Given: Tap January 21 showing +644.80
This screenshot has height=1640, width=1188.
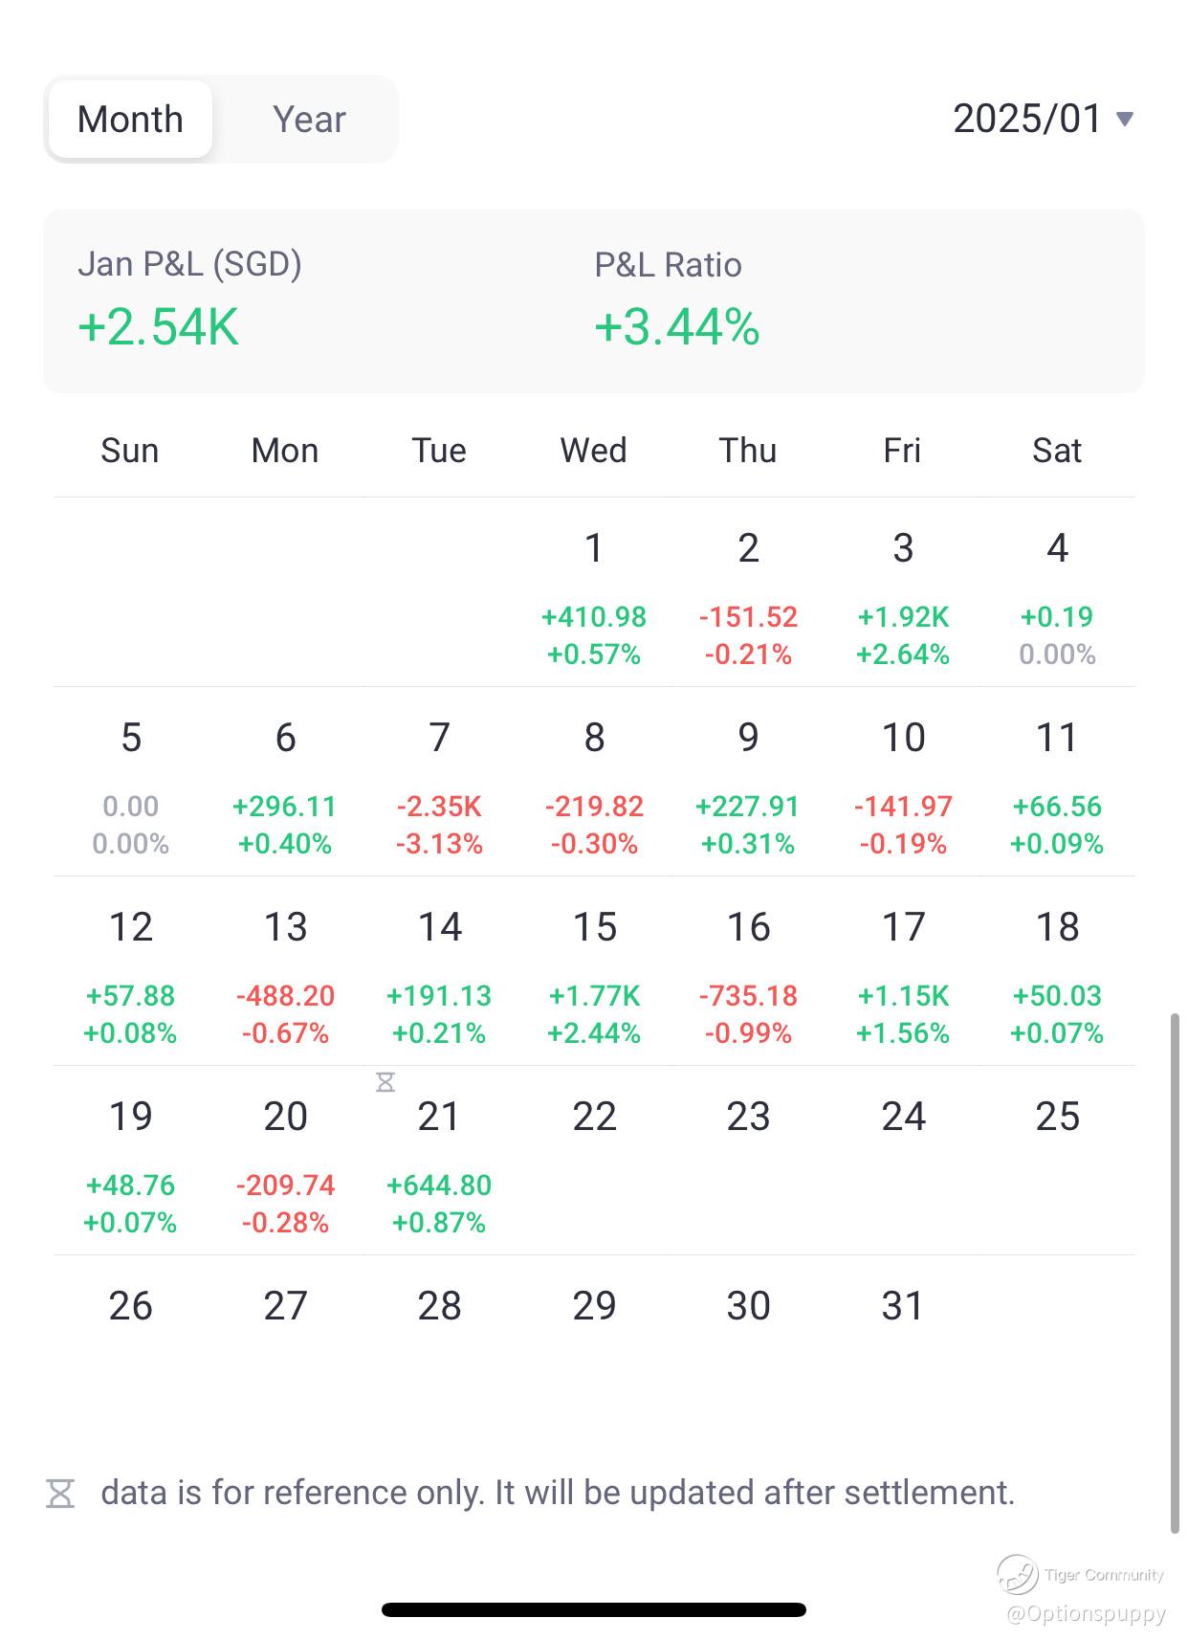Looking at the screenshot, I should (439, 1166).
